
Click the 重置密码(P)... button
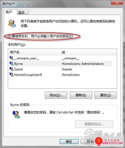point(94,124)
